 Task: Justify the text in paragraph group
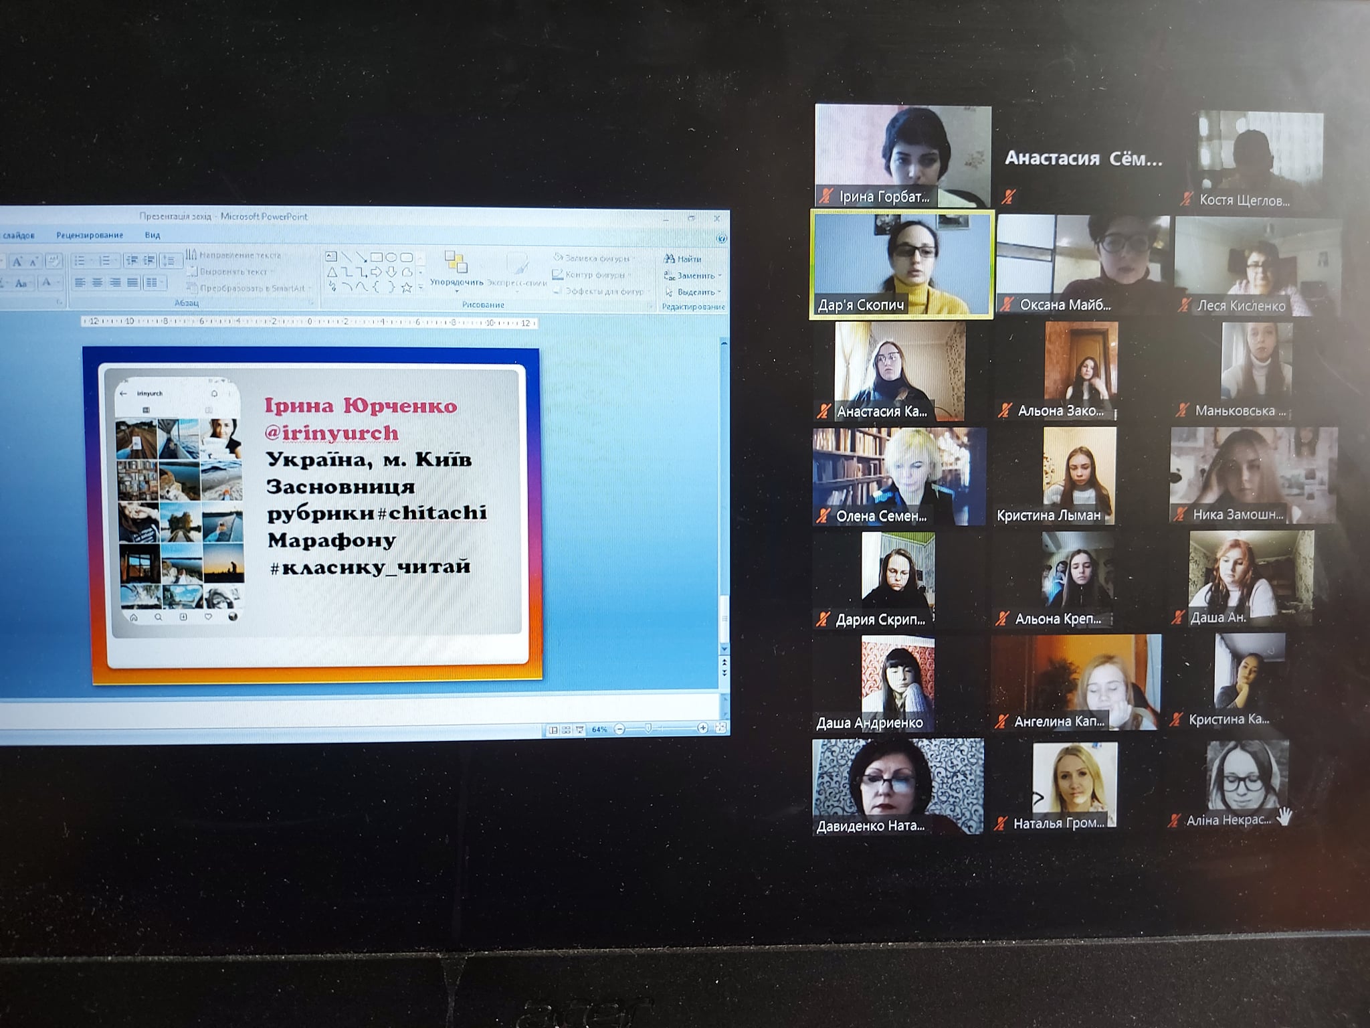click(132, 282)
